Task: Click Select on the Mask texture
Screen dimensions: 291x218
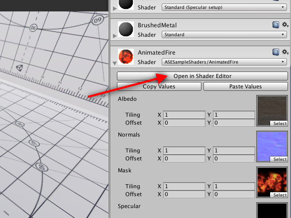Action: click(x=279, y=195)
